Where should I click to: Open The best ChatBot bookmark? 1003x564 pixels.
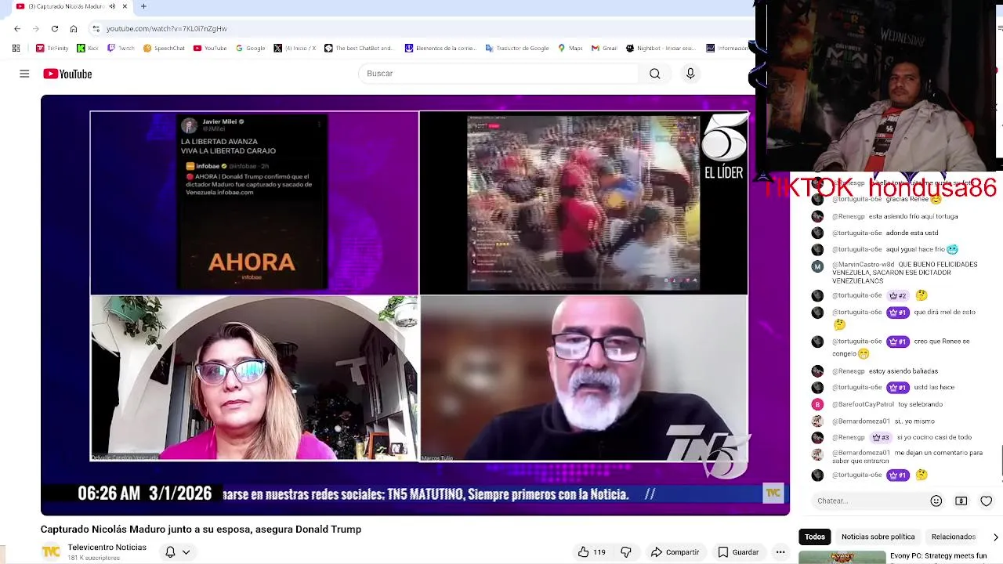point(359,48)
